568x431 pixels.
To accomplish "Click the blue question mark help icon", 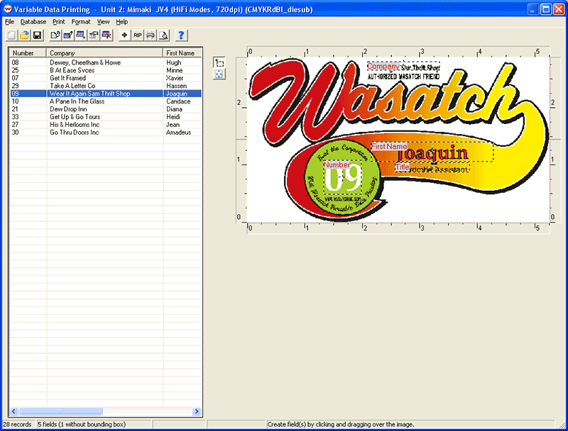I will 181,35.
